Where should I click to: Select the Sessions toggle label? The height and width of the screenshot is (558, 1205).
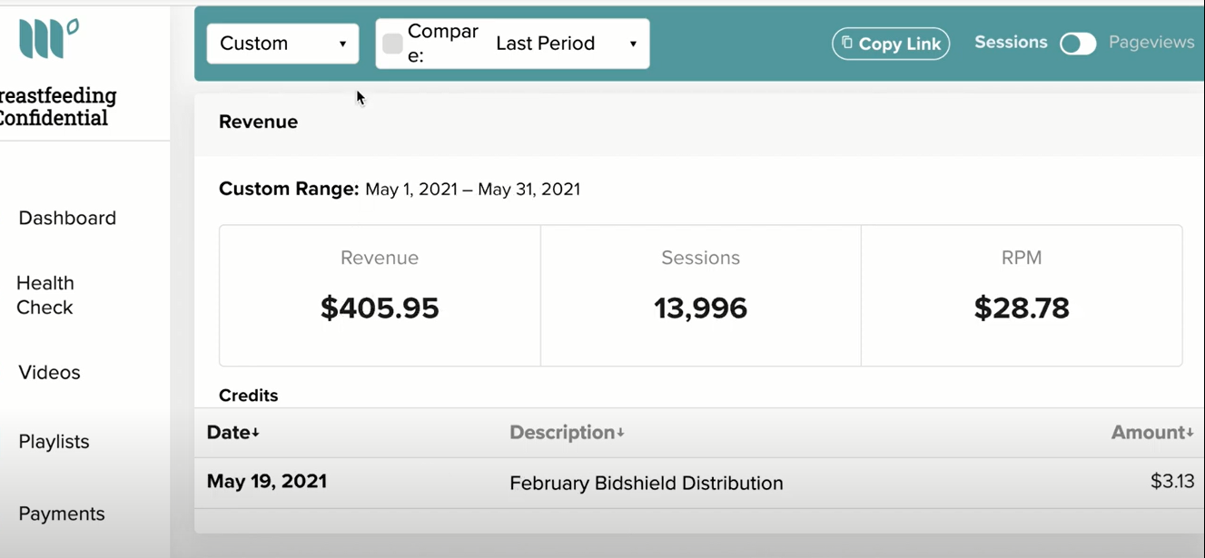point(1011,43)
